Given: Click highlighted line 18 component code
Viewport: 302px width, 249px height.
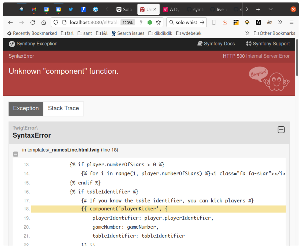Looking at the screenshot, I should tap(158, 209).
